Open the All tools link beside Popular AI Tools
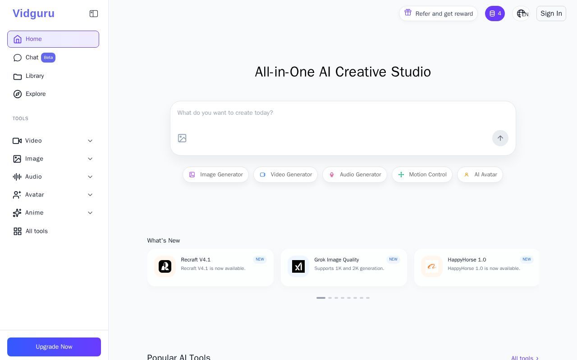577x360 pixels. pos(525,358)
